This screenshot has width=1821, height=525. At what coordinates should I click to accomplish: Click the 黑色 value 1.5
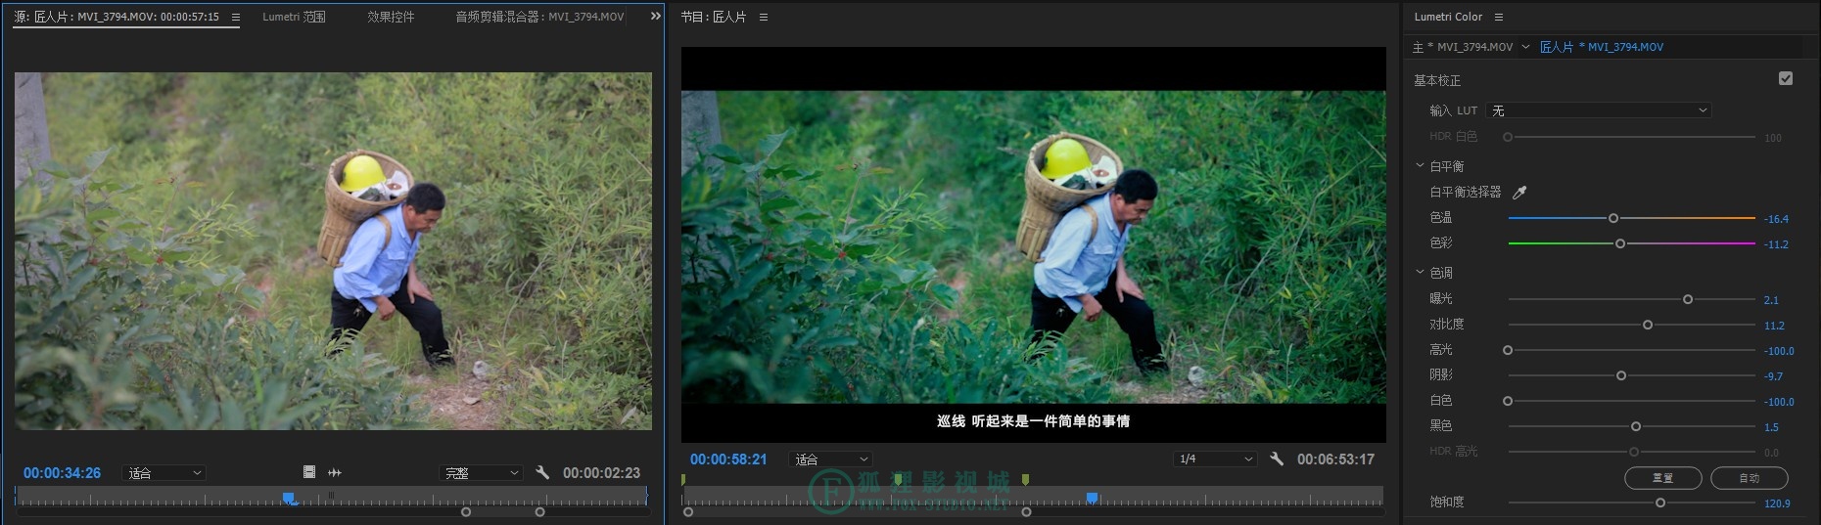(x=1771, y=427)
